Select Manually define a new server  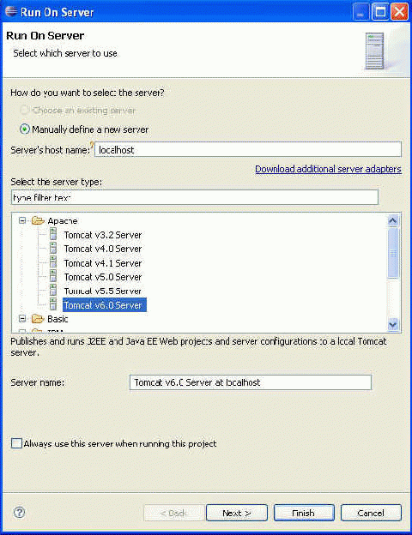pos(25,129)
